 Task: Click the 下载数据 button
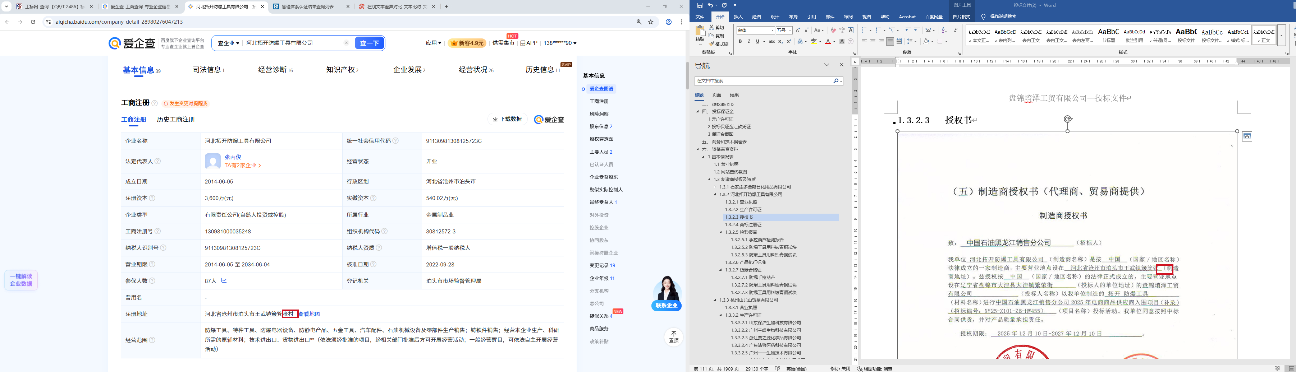[507, 119]
